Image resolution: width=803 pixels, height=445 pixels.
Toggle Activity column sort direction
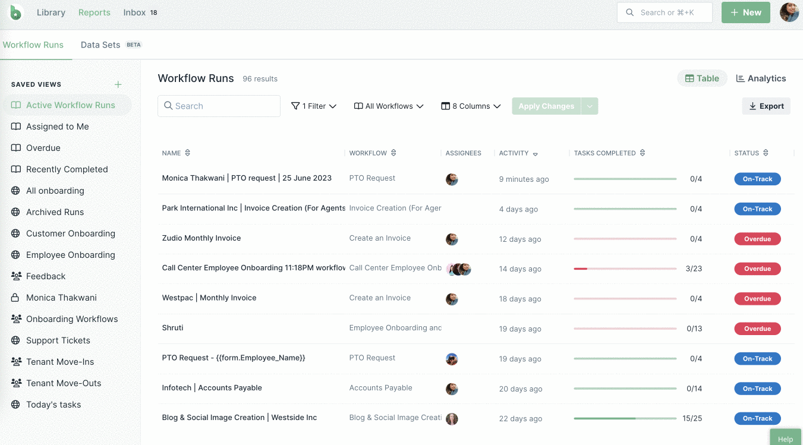click(535, 154)
